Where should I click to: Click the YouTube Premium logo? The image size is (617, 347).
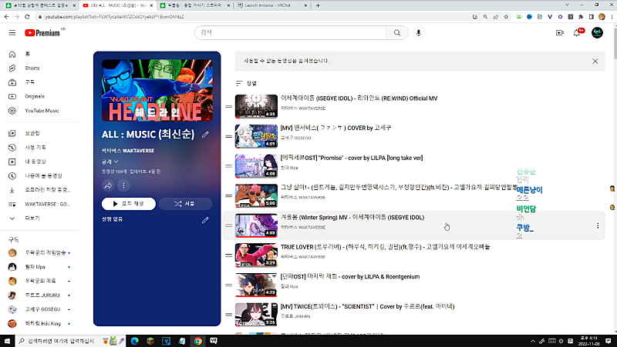coord(42,33)
